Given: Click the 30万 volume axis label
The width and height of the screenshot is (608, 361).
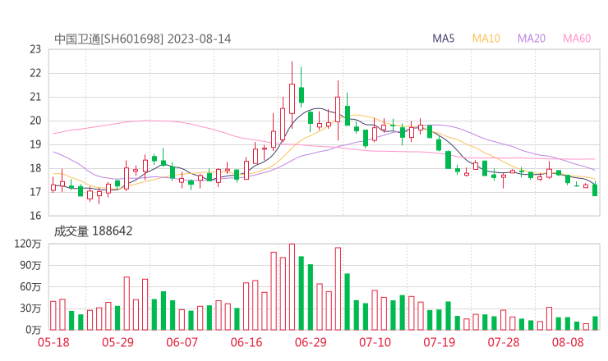Looking at the screenshot, I should [x=30, y=308].
